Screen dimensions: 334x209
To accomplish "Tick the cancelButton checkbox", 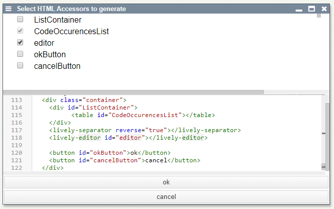I will click(20, 66).
